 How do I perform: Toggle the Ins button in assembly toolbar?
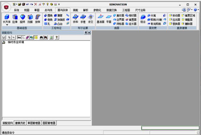(x=19, y=37)
